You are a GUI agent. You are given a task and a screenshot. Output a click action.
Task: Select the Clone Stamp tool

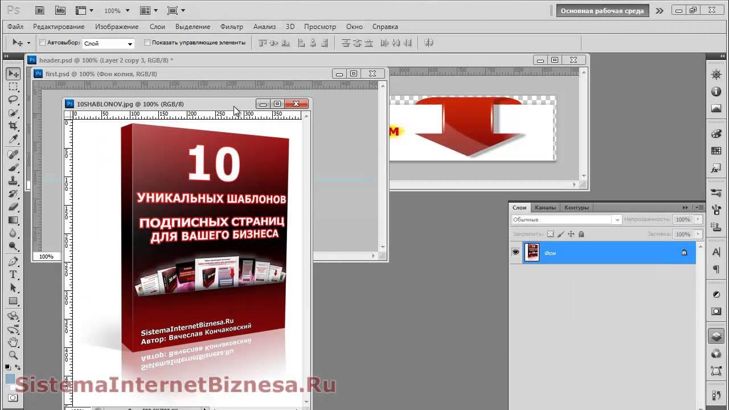pos(13,181)
